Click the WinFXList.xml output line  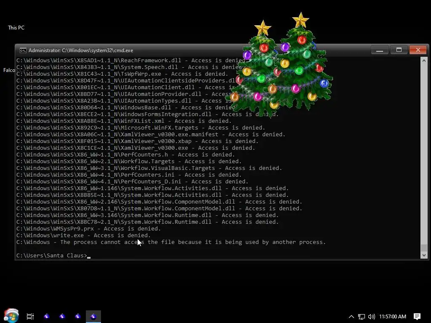tap(124, 121)
